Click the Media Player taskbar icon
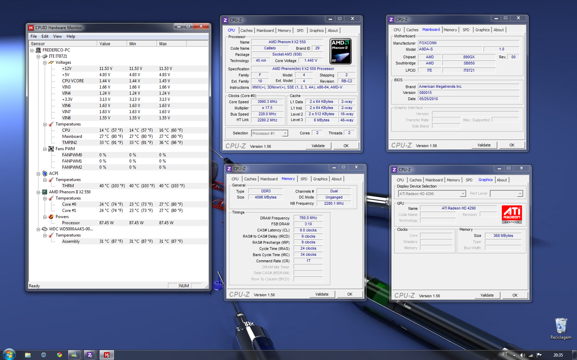This screenshot has height=360, width=577. point(44,355)
